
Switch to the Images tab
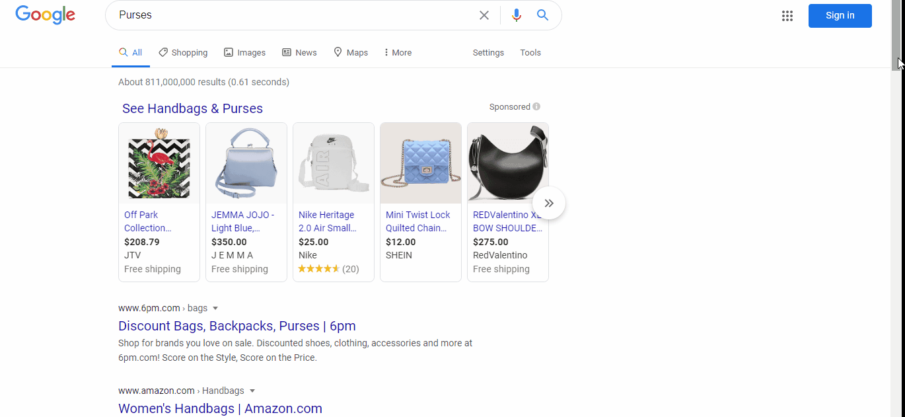[x=244, y=53]
